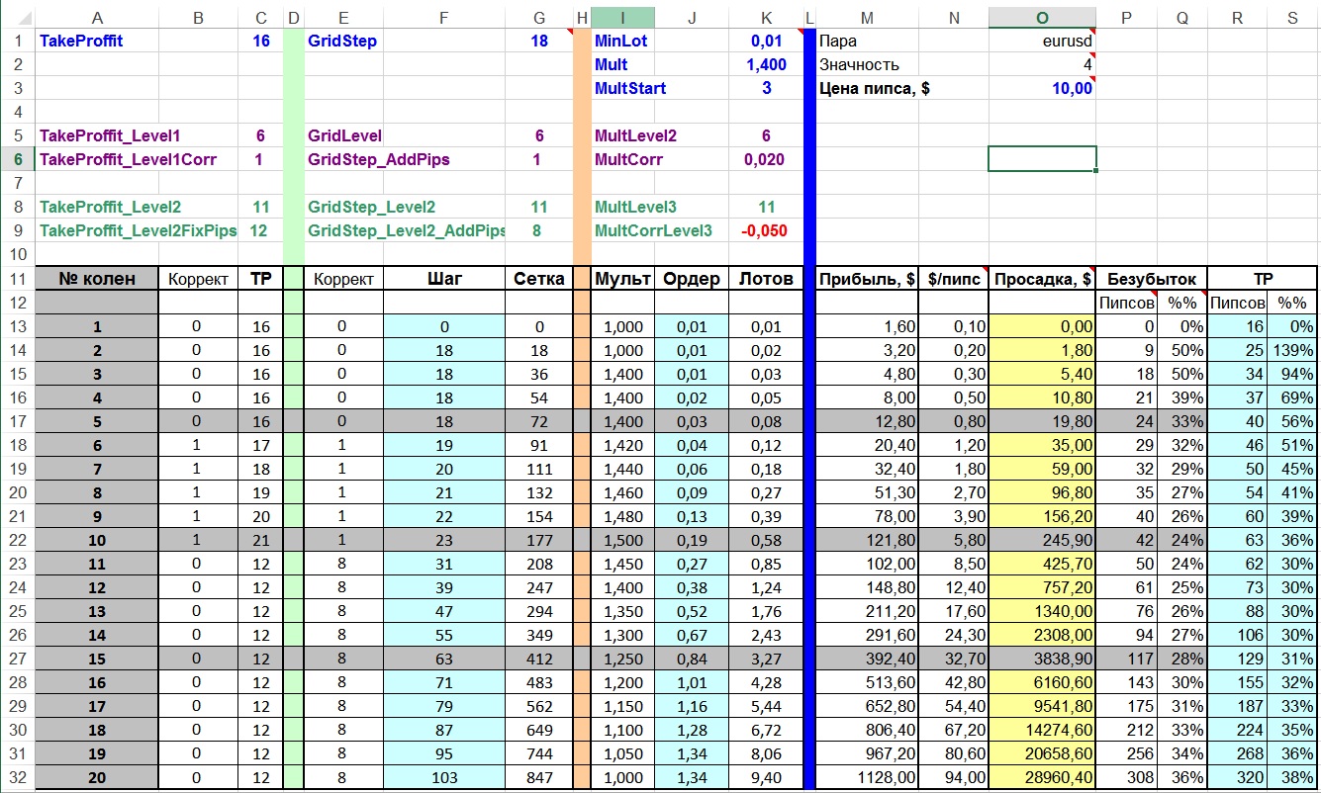Screen dimensions: 1321x793
Task: Click the TakeProffit label cell in row 1
Action: [x=96, y=42]
